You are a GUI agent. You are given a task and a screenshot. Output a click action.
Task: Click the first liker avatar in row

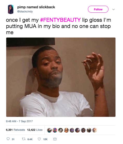pos(49,130)
